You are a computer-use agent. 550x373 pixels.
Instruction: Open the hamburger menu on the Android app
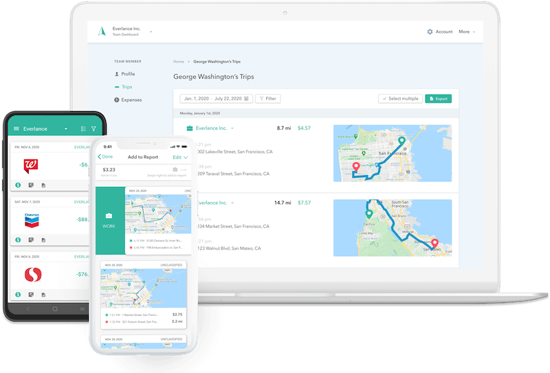pyautogui.click(x=16, y=128)
